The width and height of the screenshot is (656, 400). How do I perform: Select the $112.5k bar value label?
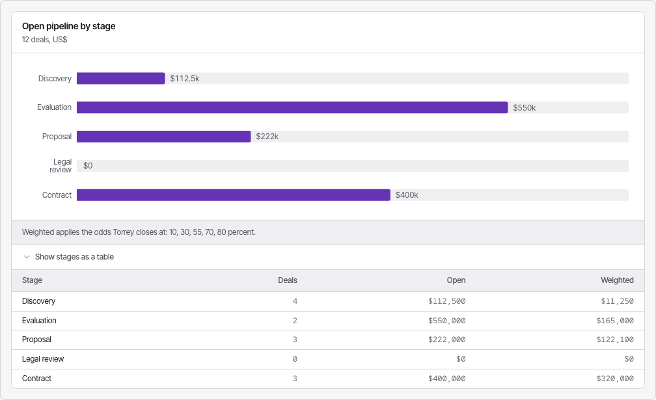185,79
